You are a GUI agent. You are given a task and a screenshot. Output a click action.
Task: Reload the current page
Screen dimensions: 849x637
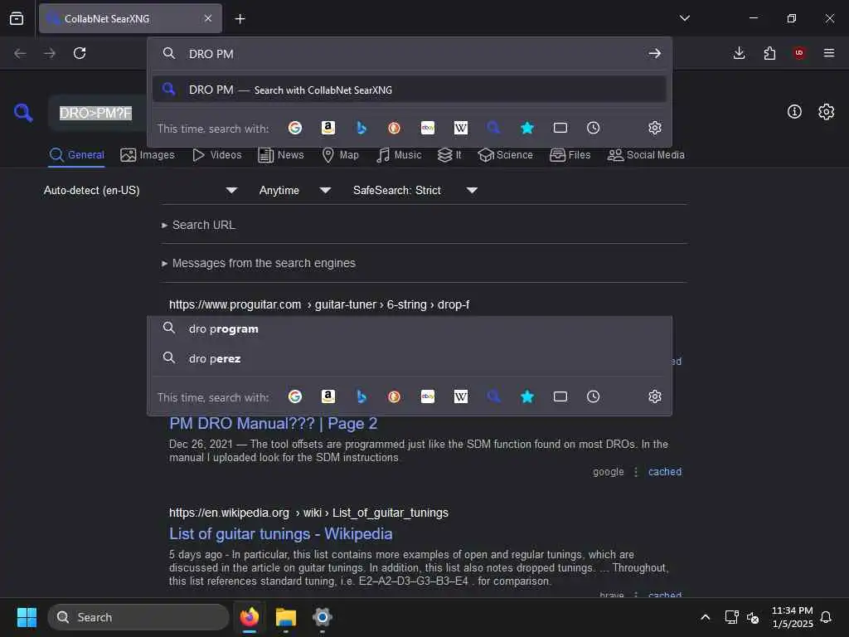pyautogui.click(x=80, y=53)
